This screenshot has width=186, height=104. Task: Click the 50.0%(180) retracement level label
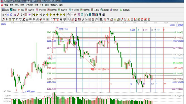178,48
